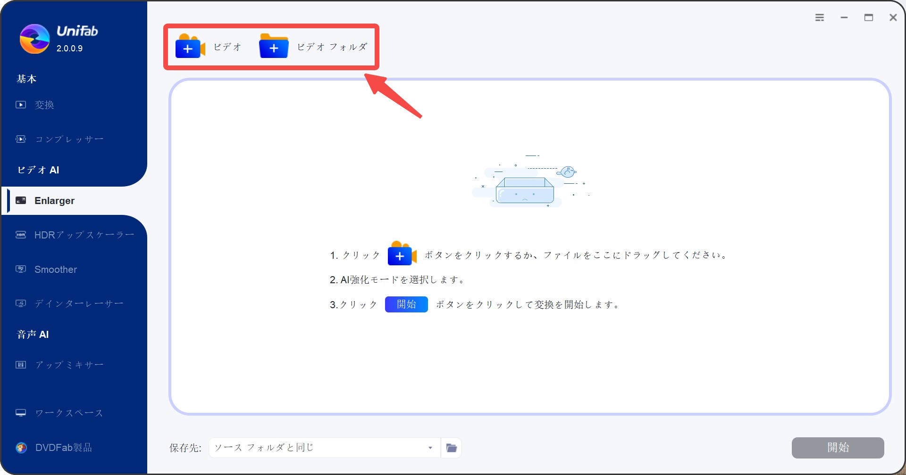Click the Smoother icon in sidebar
Viewport: 906px width, 475px height.
21,269
